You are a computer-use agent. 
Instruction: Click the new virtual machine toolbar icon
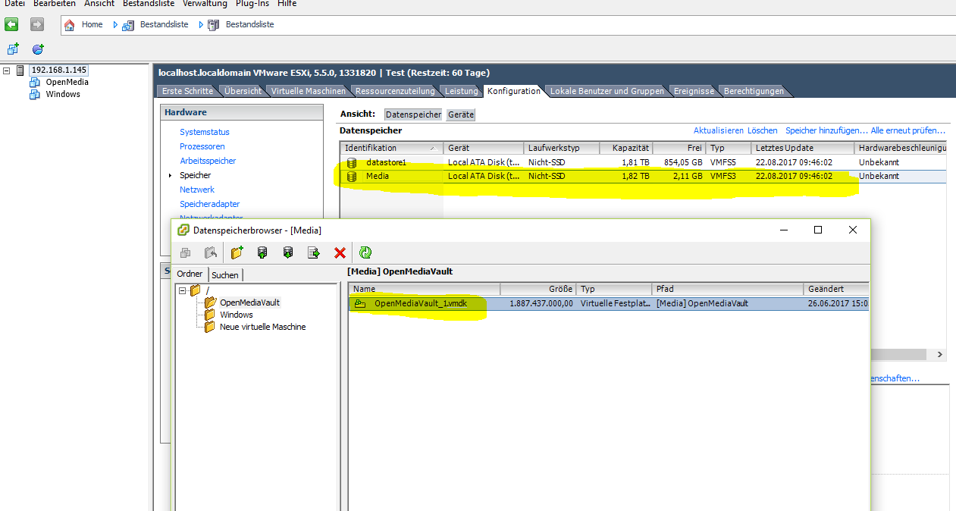coord(13,49)
